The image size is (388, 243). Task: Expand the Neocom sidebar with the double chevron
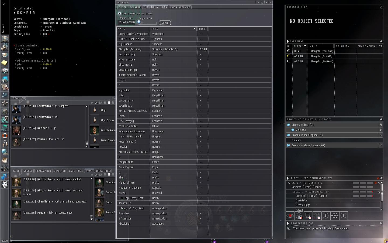click(x=4, y=4)
